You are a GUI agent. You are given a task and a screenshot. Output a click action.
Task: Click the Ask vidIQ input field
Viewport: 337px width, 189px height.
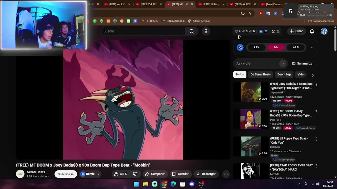[x=257, y=64]
